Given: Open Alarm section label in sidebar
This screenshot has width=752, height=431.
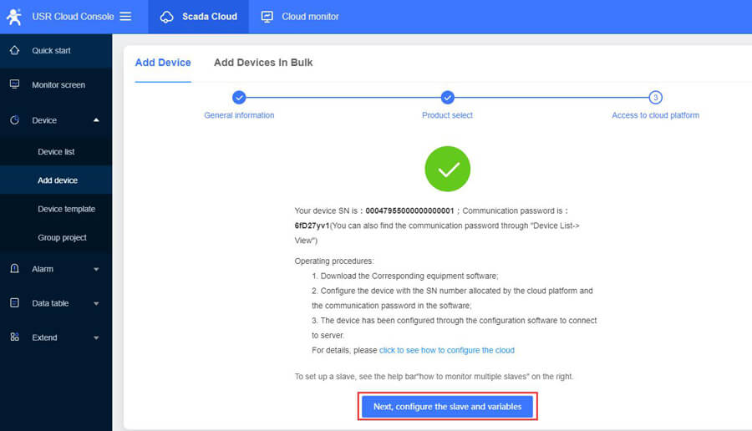Looking at the screenshot, I should [x=43, y=269].
